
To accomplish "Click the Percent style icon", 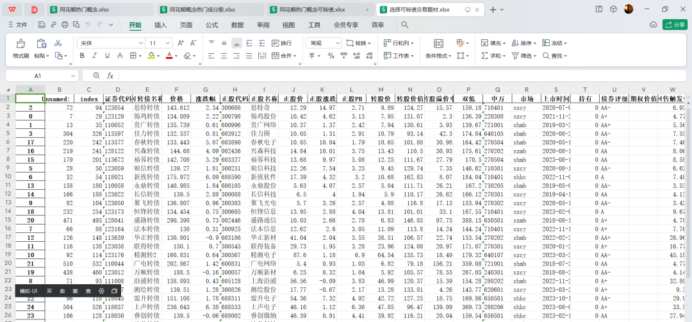I will click(x=331, y=56).
